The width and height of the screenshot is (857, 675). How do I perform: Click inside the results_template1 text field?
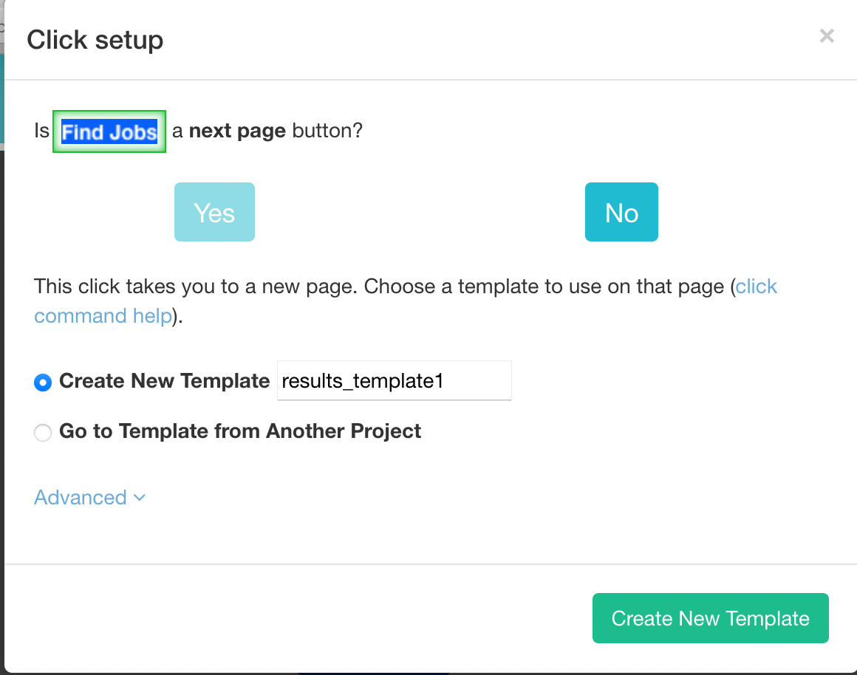point(394,380)
